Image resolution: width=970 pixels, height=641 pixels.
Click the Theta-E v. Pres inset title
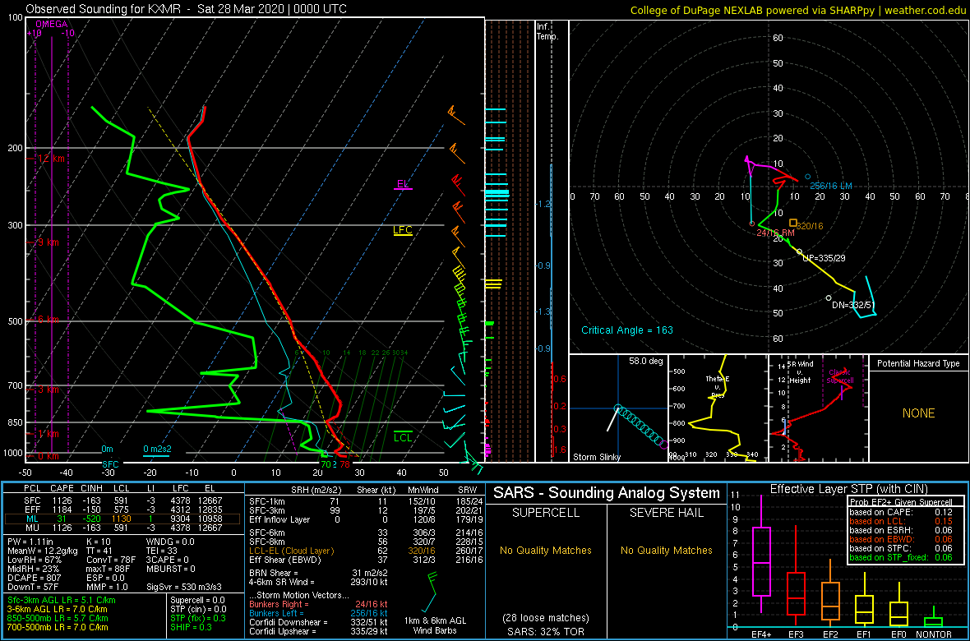(x=718, y=387)
